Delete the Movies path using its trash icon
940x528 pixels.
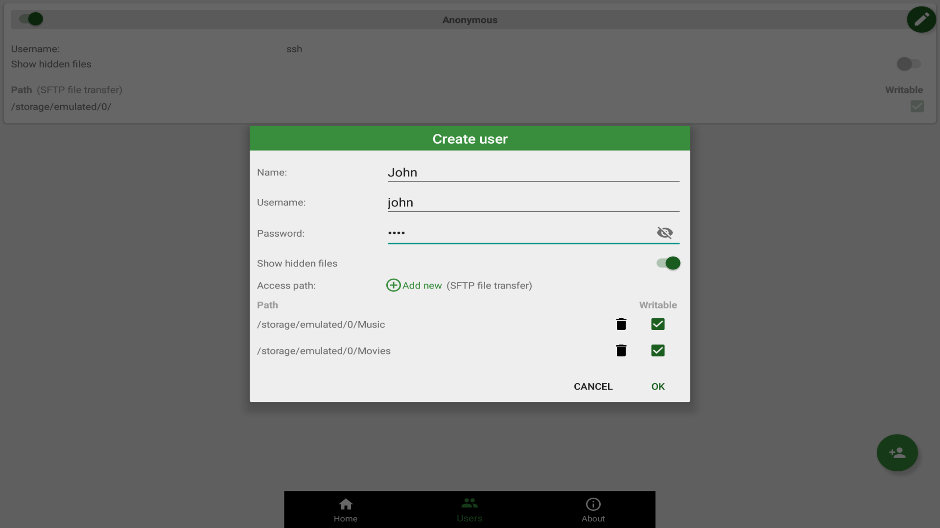coord(621,351)
